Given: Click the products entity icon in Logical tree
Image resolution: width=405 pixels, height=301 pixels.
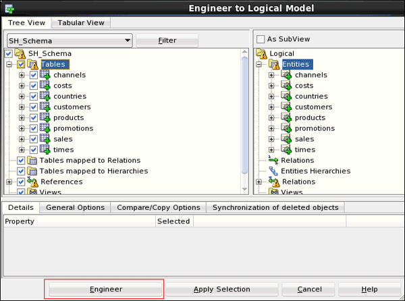Looking at the screenshot, I should tap(286, 117).
